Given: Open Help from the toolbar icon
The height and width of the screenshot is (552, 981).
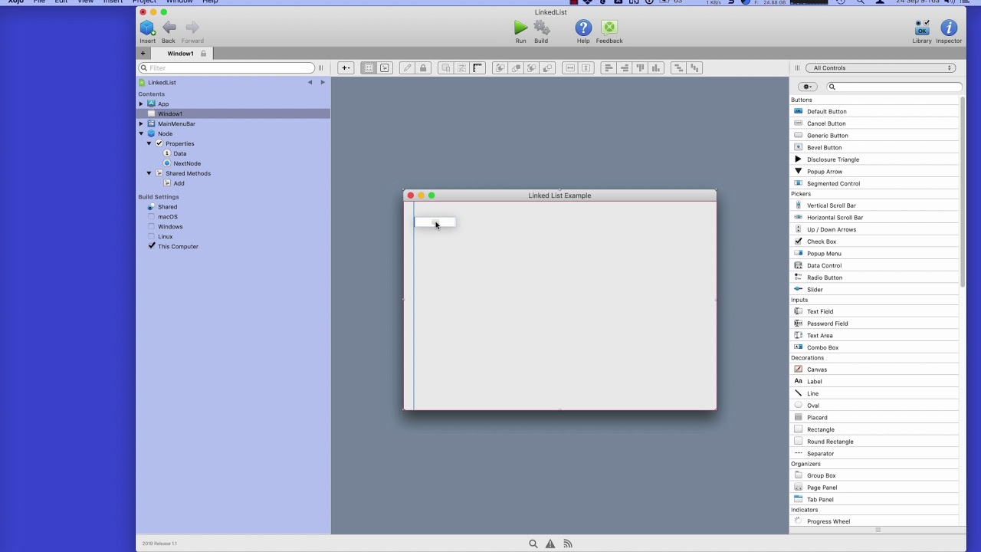Looking at the screenshot, I should coord(583,28).
